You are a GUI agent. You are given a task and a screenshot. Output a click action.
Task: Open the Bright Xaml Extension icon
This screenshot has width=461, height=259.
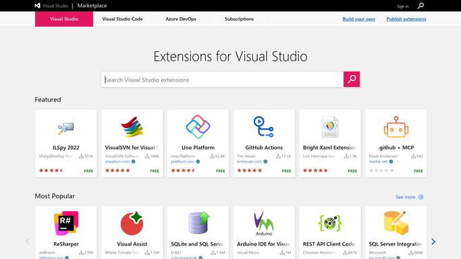[330, 127]
